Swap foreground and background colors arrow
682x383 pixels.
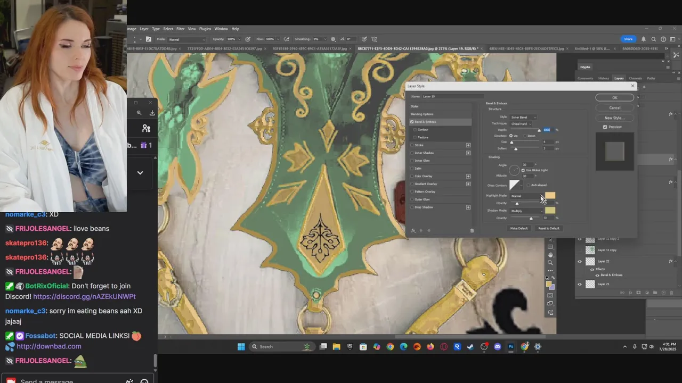[x=553, y=278]
